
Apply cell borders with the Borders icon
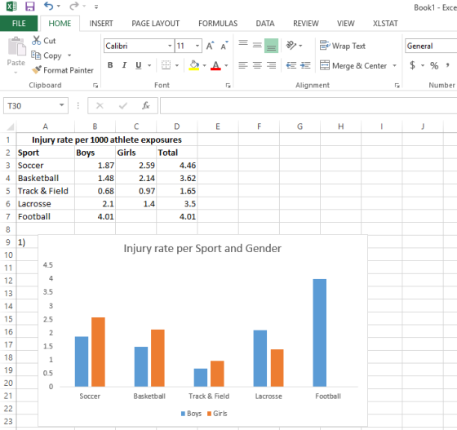[166, 65]
